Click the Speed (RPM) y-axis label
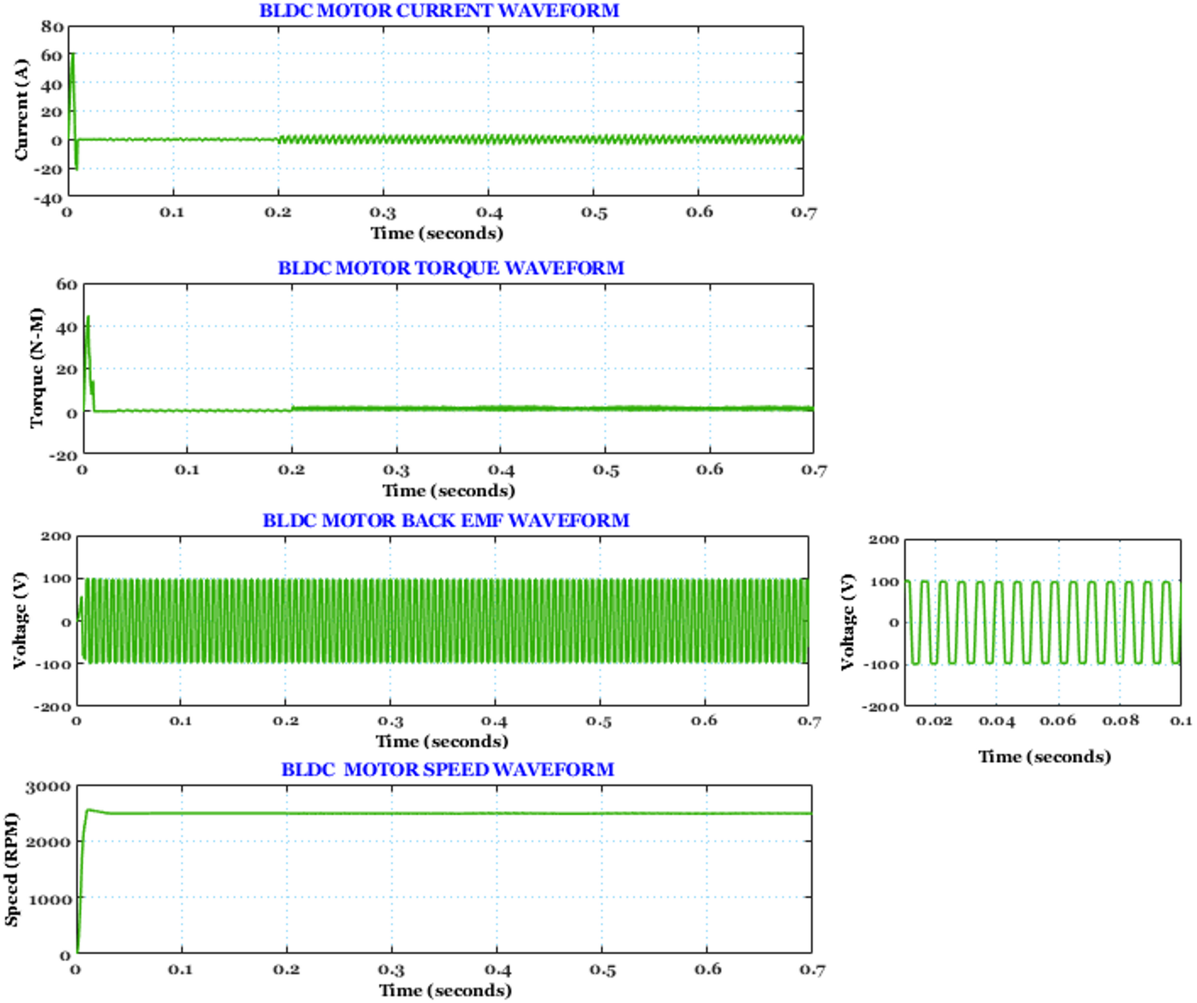The height and width of the screenshot is (1003, 1197). click(11, 869)
